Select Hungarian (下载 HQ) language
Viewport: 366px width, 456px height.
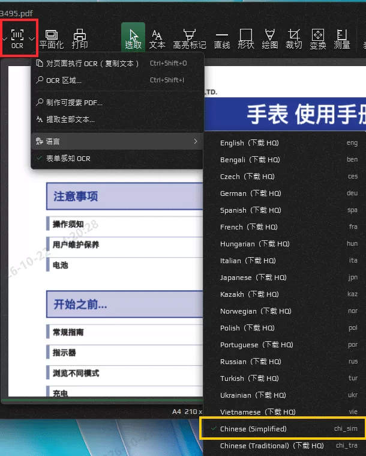pyautogui.click(x=284, y=244)
